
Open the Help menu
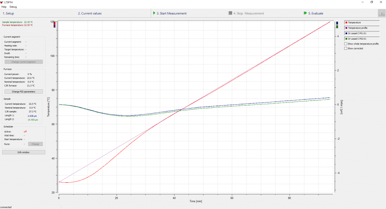pyautogui.click(x=4, y=7)
